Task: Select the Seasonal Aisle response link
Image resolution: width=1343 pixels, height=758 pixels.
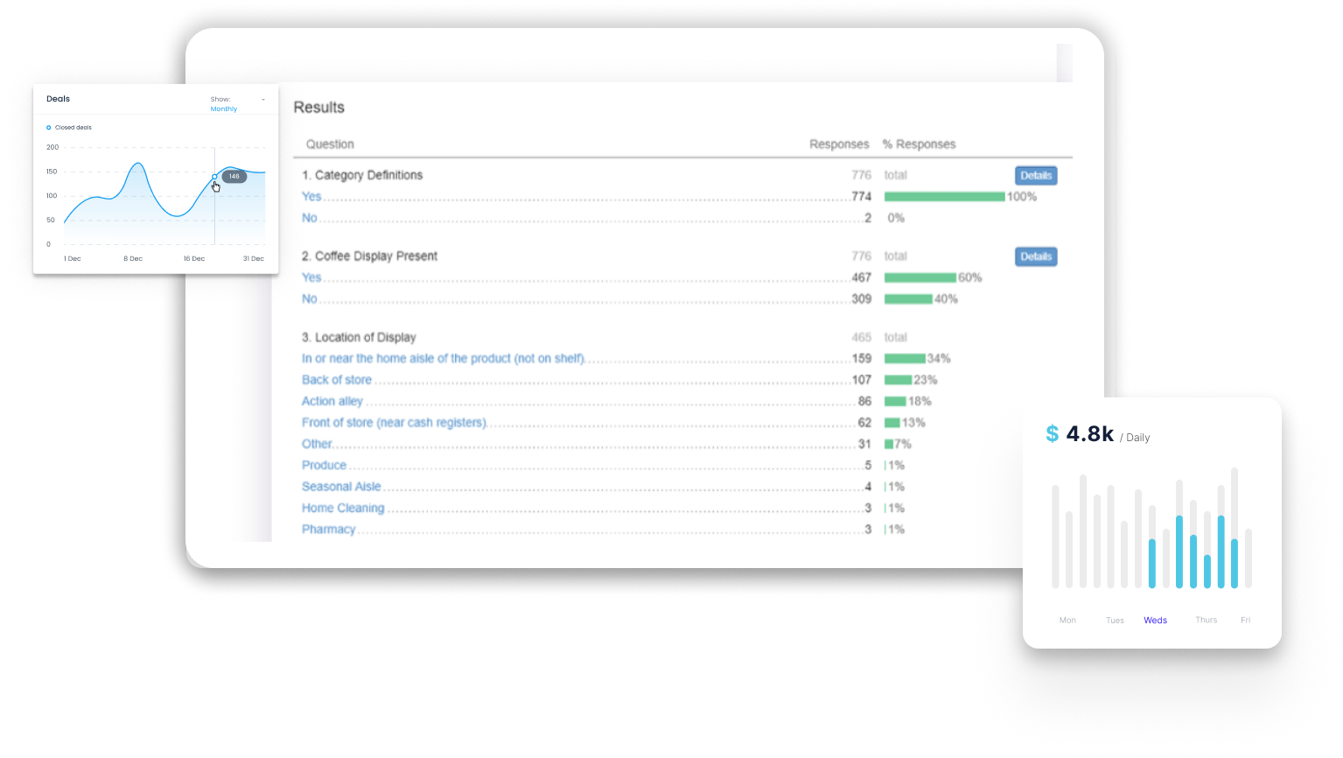Action: (x=341, y=487)
